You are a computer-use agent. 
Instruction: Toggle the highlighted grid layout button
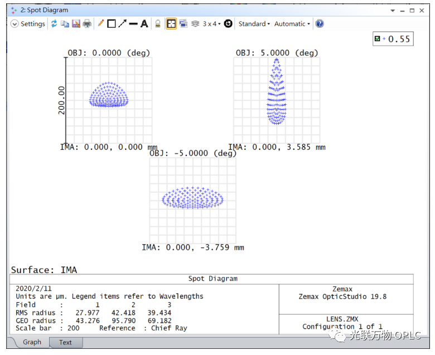tap(171, 24)
